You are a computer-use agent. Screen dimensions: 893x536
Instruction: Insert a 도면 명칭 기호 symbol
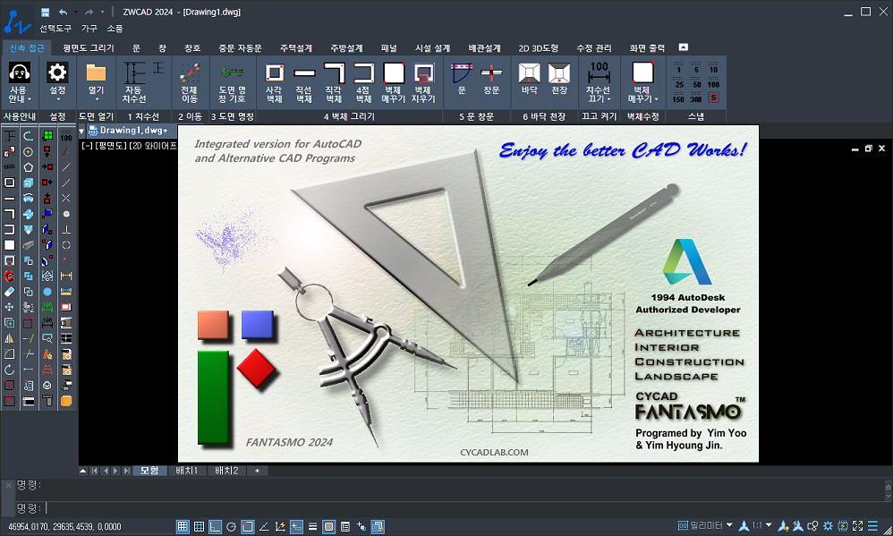point(232,83)
